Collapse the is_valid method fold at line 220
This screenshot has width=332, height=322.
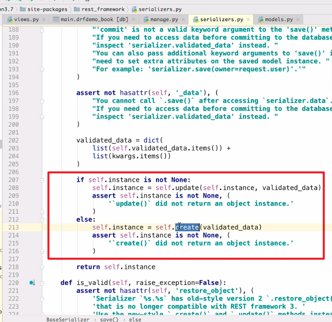click(x=42, y=282)
